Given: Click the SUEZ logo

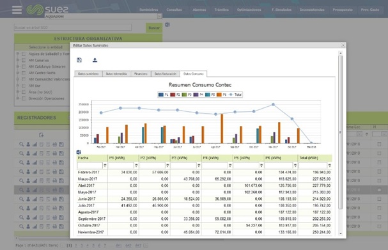Looking at the screenshot, I should click(x=47, y=10).
